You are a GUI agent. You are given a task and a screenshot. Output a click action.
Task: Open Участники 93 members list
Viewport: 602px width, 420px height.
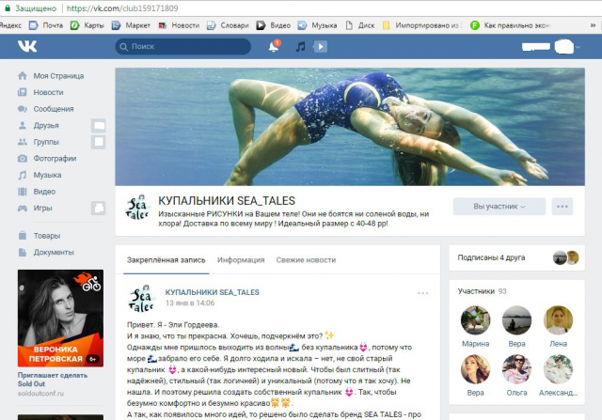point(482,291)
